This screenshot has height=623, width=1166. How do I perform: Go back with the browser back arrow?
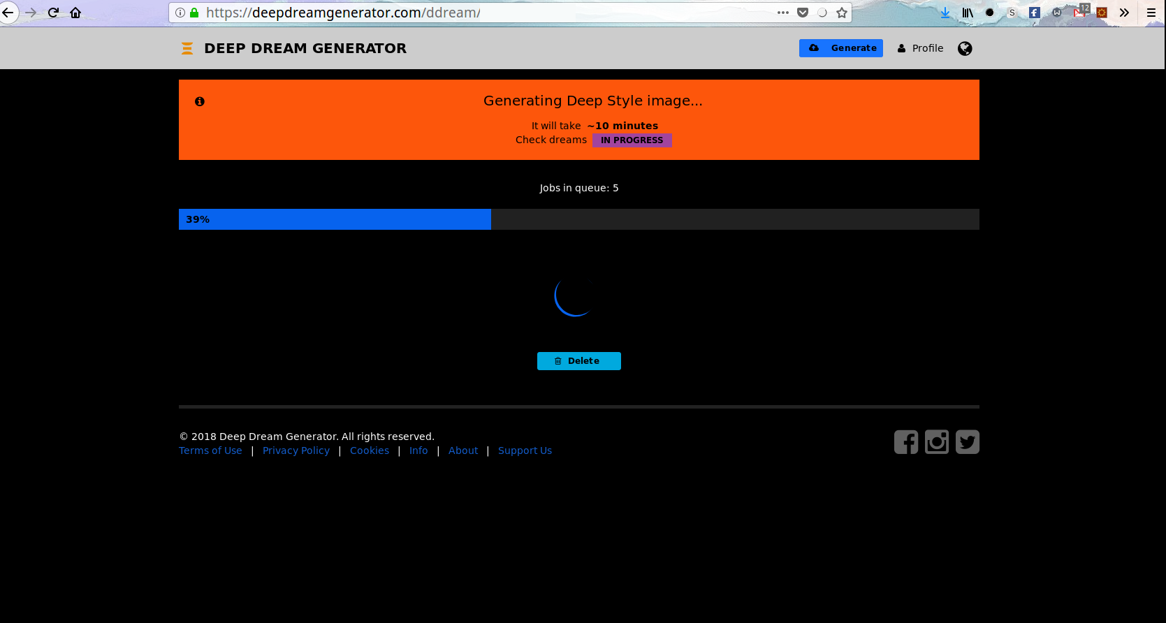pyautogui.click(x=8, y=13)
